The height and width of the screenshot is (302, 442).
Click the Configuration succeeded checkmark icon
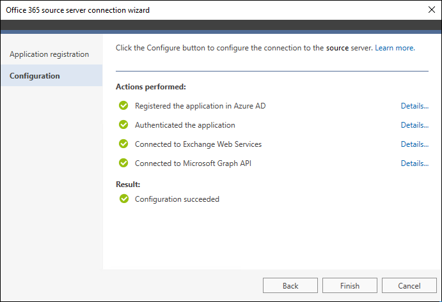[123, 199]
